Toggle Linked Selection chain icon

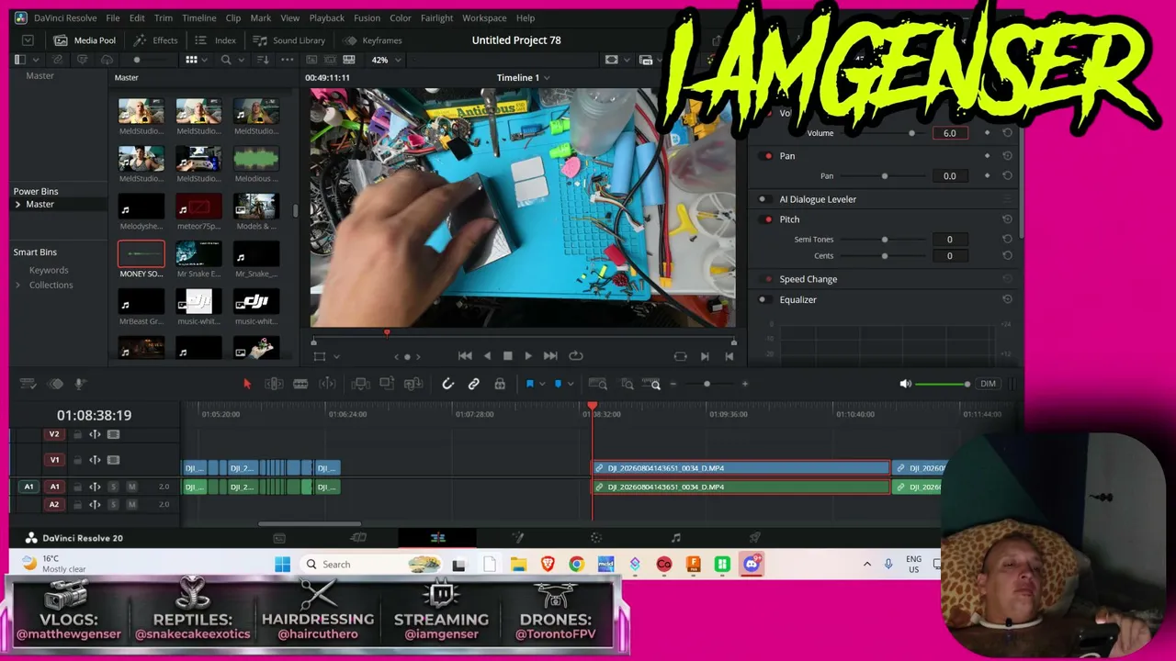pos(473,384)
